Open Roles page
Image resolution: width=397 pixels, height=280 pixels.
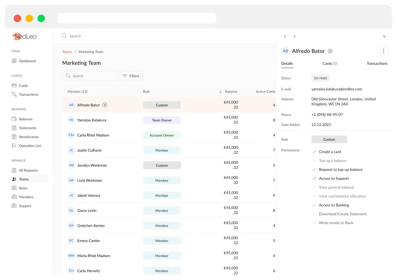click(x=19, y=188)
